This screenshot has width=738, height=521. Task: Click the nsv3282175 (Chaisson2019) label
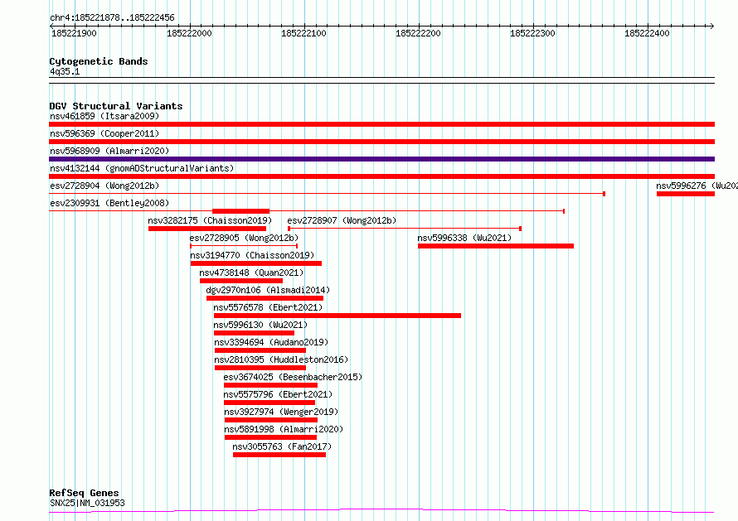pyautogui.click(x=209, y=220)
